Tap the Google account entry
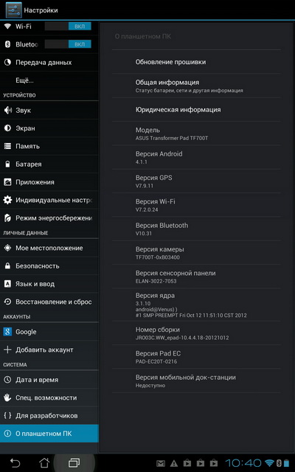Screen dimensions: 295x472 [49, 332]
